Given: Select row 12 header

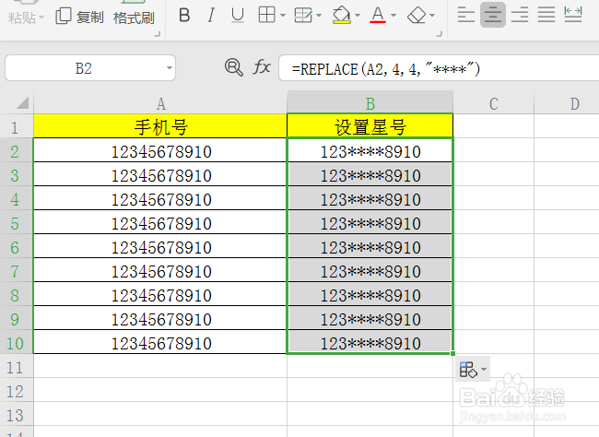Looking at the screenshot, I should (17, 391).
